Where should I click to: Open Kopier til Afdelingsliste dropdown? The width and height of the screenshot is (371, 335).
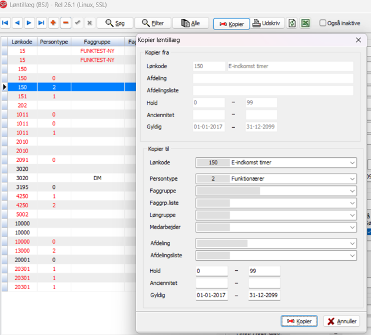[x=352, y=256]
